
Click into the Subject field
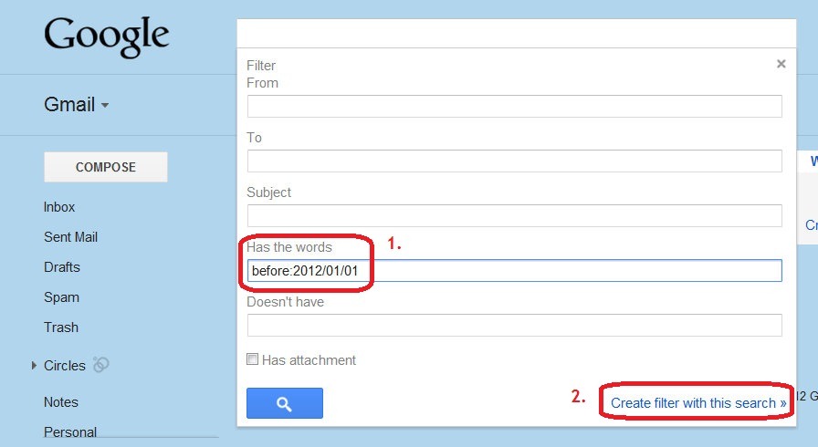pos(514,215)
